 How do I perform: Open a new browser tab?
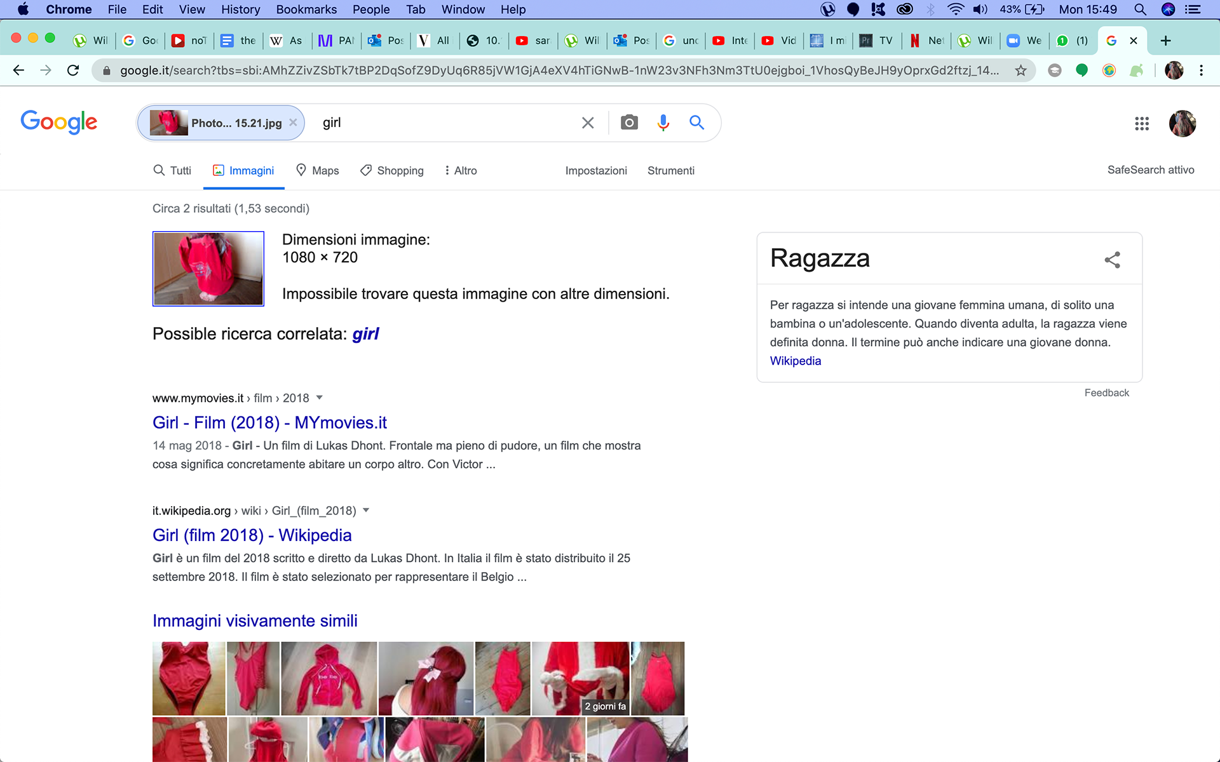[x=1165, y=41]
